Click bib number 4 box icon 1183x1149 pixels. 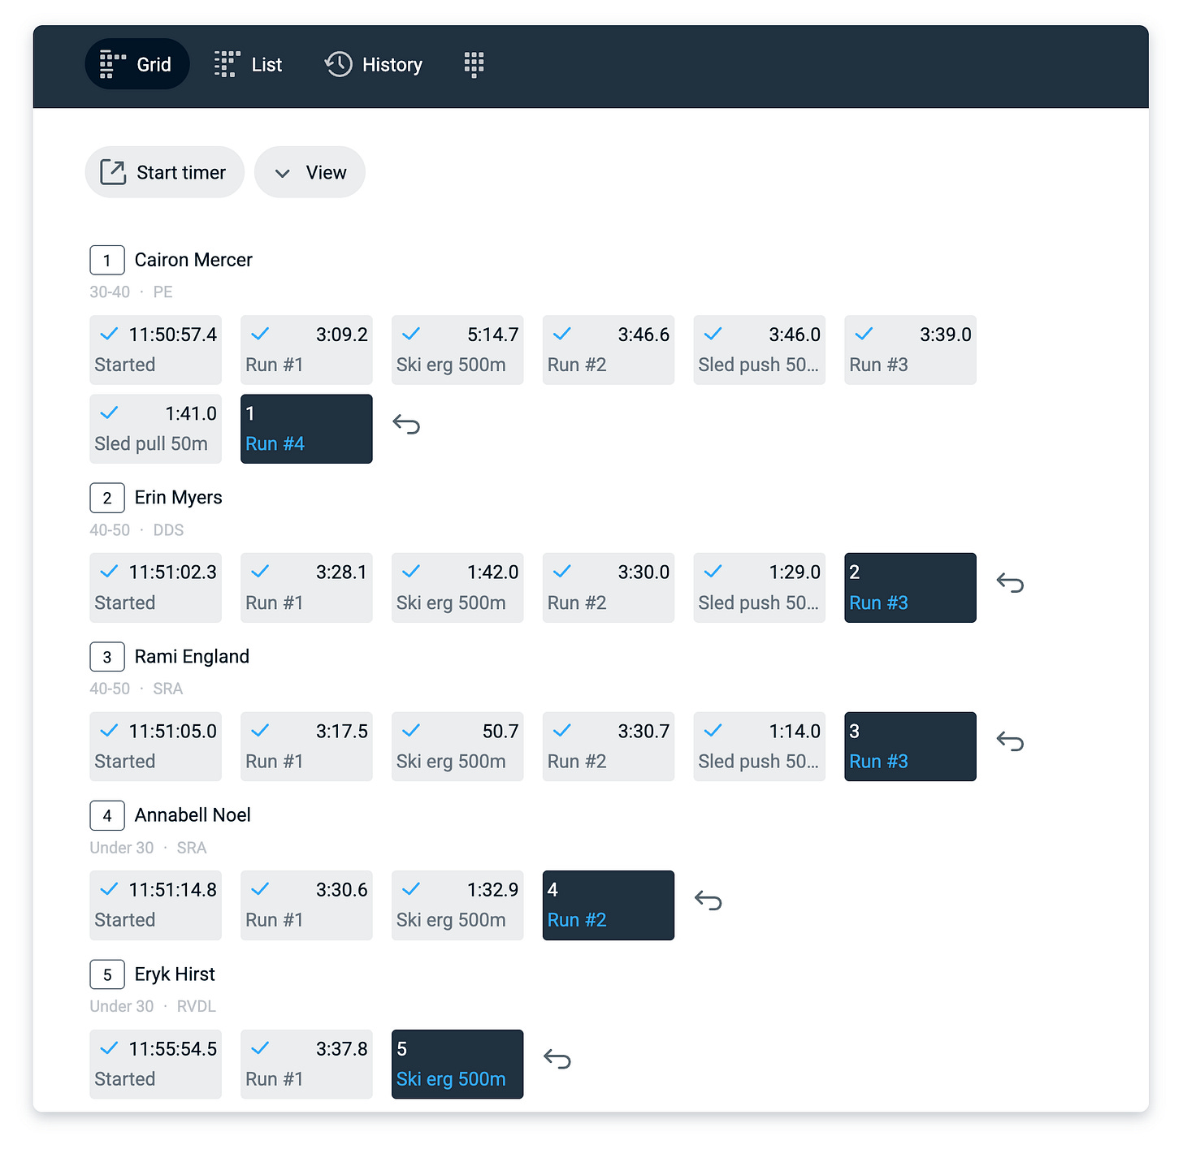pyautogui.click(x=107, y=815)
